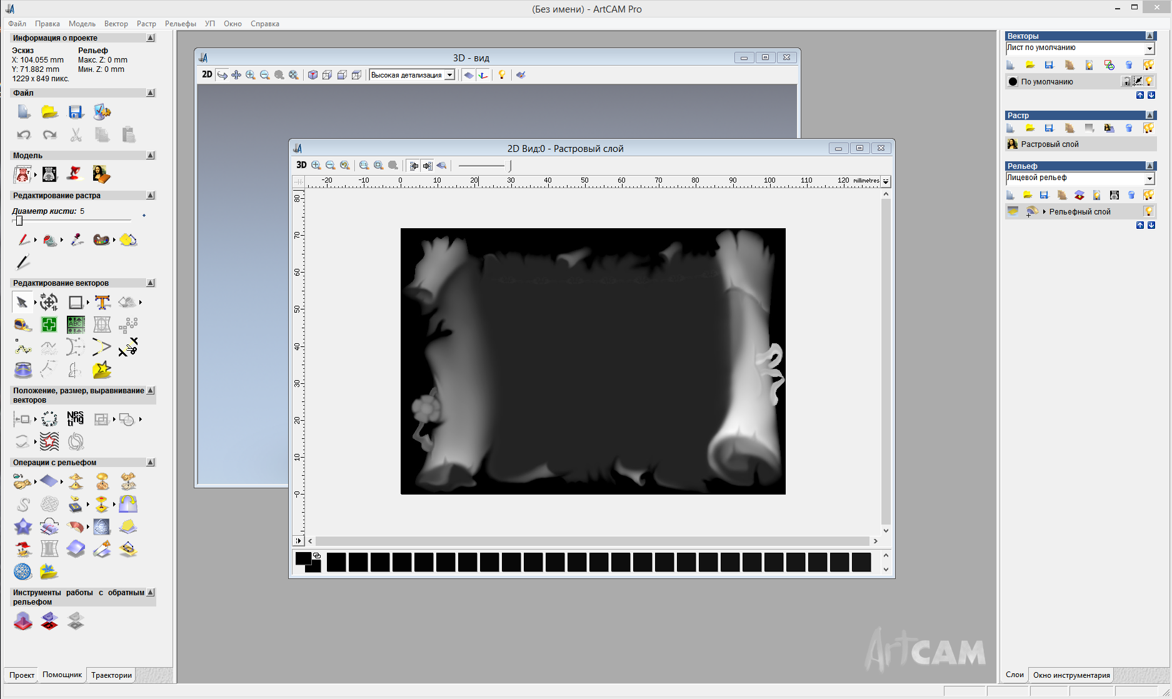This screenshot has height=699, width=1172.
Task: Create a new model in the Файл panel
Action: (23, 112)
